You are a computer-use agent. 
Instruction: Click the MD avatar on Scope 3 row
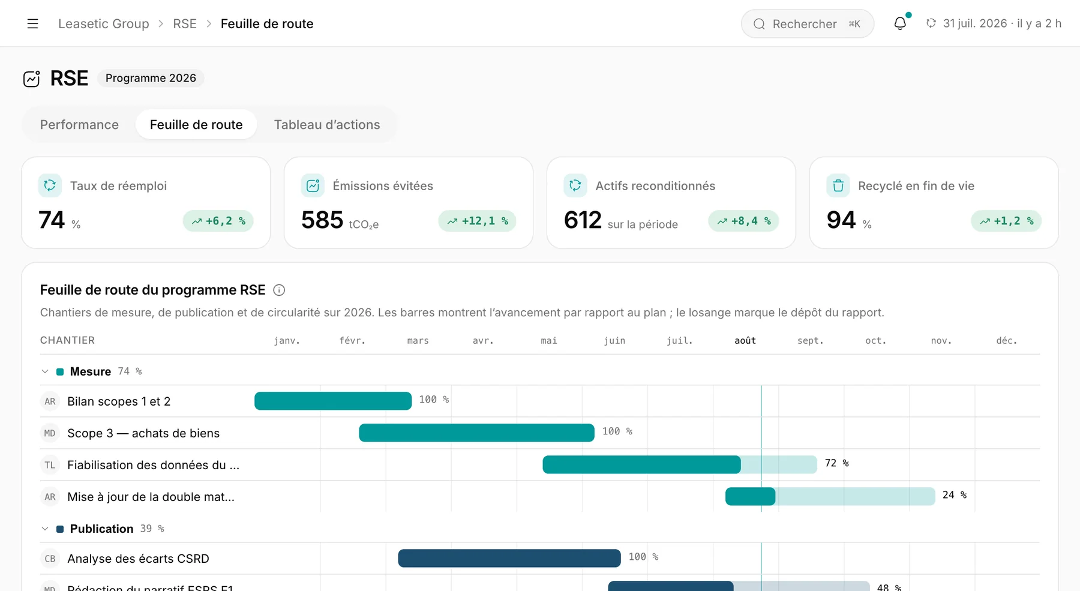coord(50,433)
